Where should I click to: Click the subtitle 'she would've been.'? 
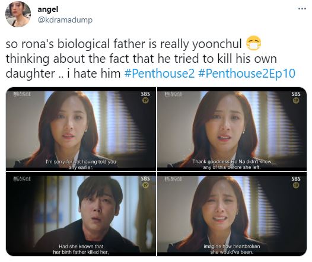tap(232, 252)
